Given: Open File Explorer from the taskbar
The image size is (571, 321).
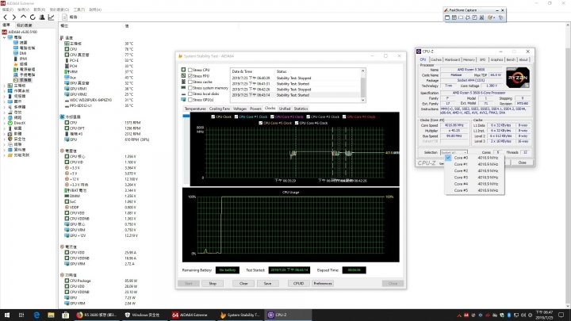Looking at the screenshot, I should coord(51,315).
